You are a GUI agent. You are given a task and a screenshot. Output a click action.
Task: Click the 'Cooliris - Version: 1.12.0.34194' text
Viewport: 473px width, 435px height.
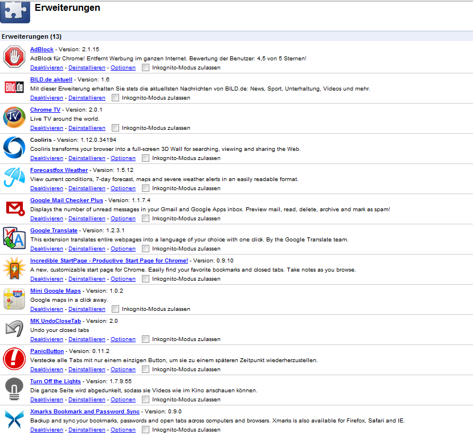(x=74, y=140)
